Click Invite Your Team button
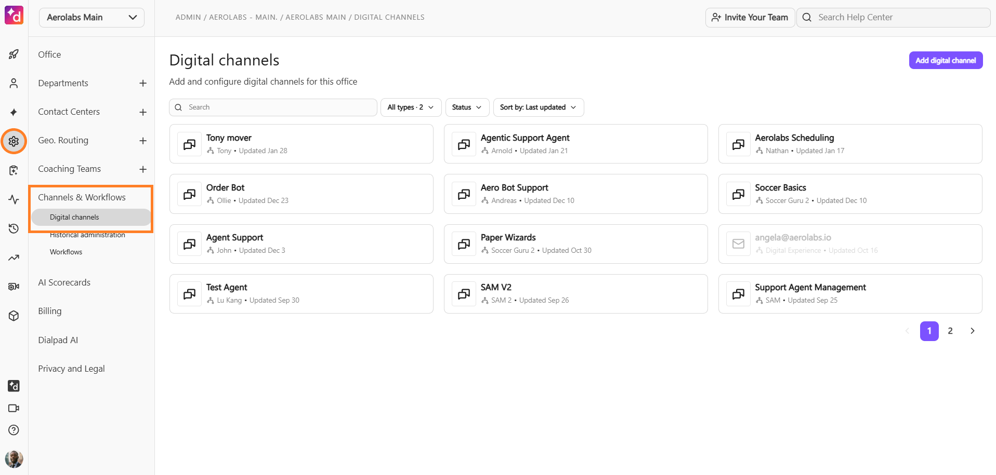Viewport: 996px width, 475px height. pyautogui.click(x=750, y=17)
